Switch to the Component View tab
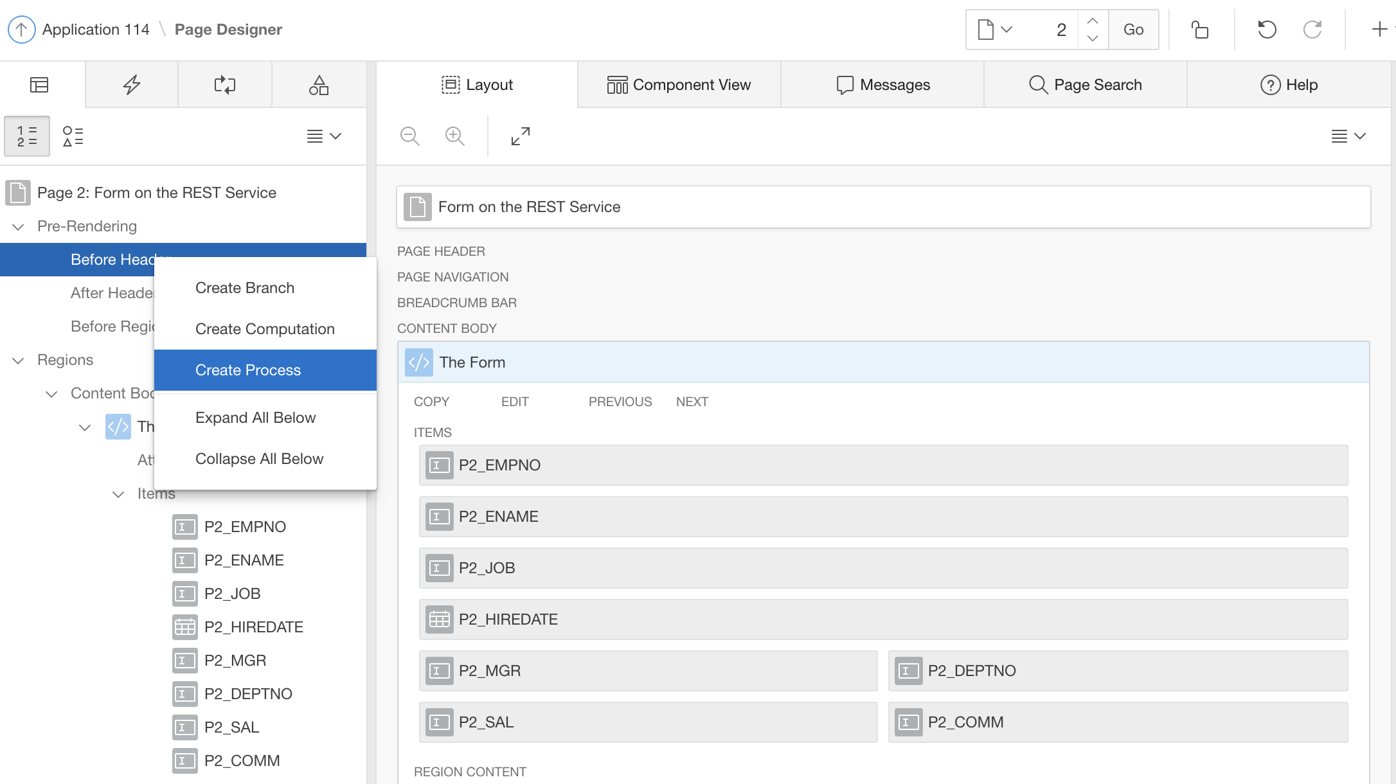This screenshot has width=1396, height=784. [679, 85]
